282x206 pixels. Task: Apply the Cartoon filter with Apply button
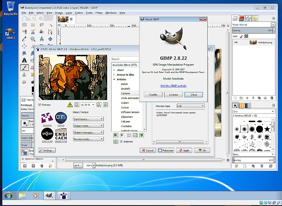coord(184,150)
